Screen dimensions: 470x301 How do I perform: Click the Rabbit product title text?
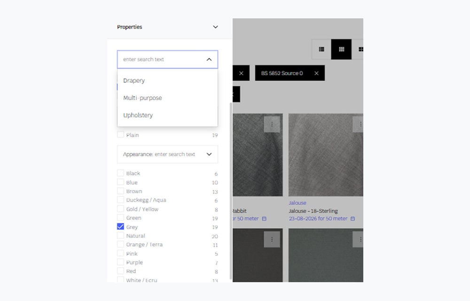point(240,211)
